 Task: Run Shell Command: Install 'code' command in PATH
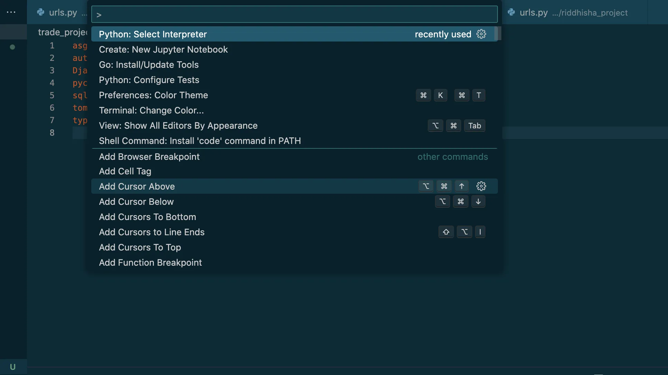pyautogui.click(x=200, y=141)
